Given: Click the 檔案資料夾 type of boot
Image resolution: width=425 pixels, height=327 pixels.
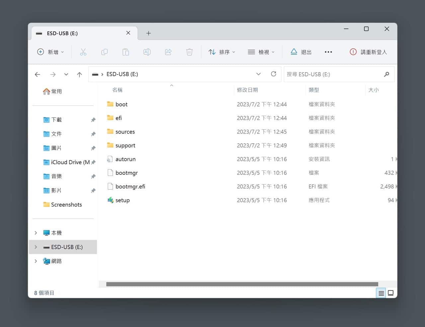Looking at the screenshot, I should [x=322, y=104].
